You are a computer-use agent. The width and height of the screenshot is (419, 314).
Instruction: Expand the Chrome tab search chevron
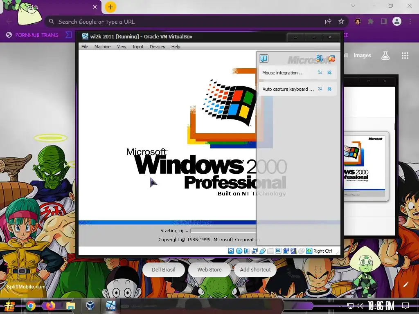pos(353,6)
